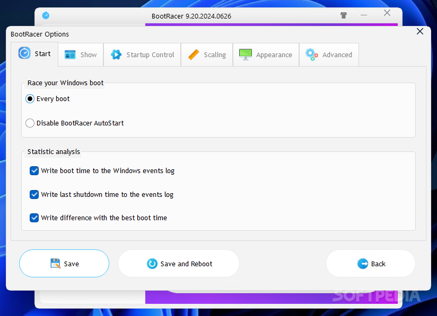Click the Advanced gears icon
This screenshot has width=437, height=316.
[312, 55]
